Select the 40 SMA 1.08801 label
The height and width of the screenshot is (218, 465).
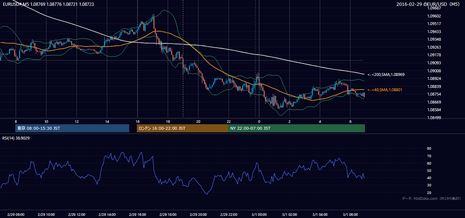[x=385, y=90]
